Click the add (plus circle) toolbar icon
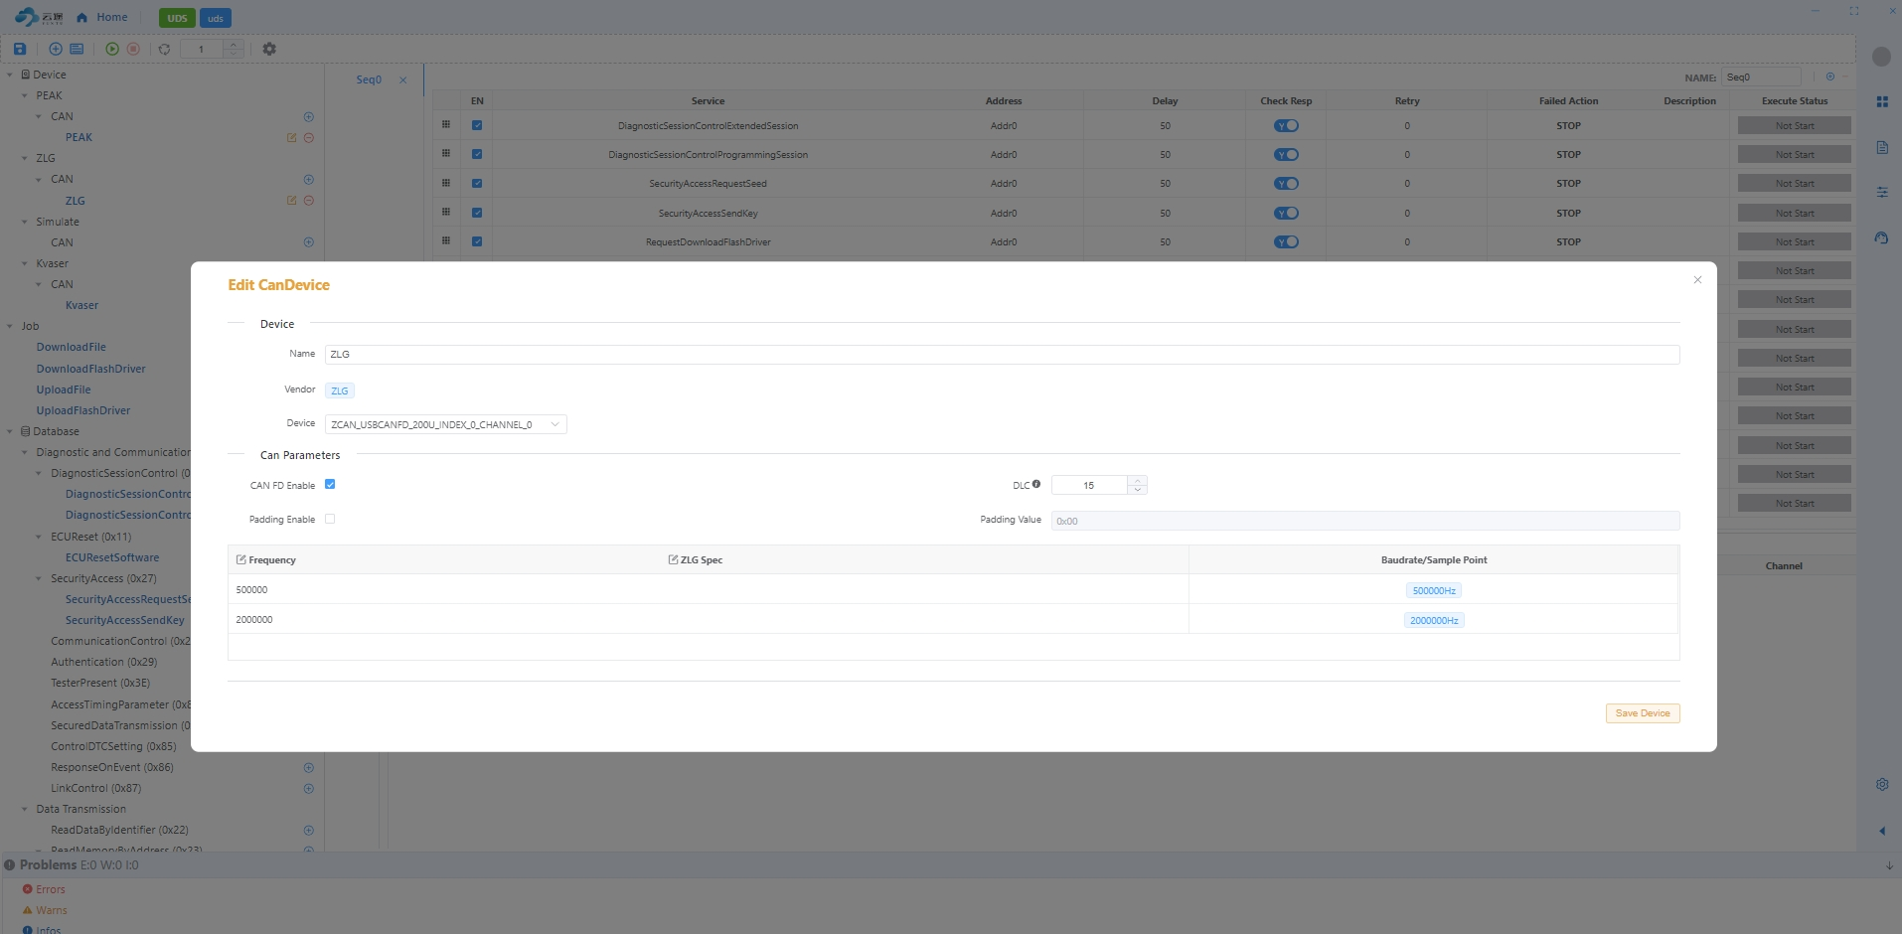This screenshot has height=934, width=1902. (x=56, y=49)
